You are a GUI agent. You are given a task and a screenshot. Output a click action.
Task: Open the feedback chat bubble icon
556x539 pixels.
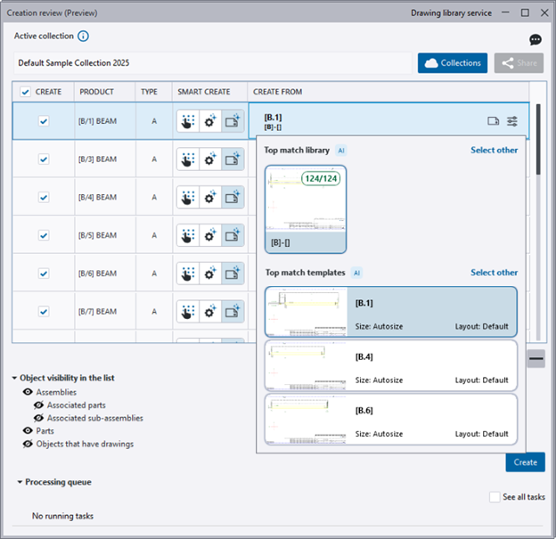(x=536, y=39)
